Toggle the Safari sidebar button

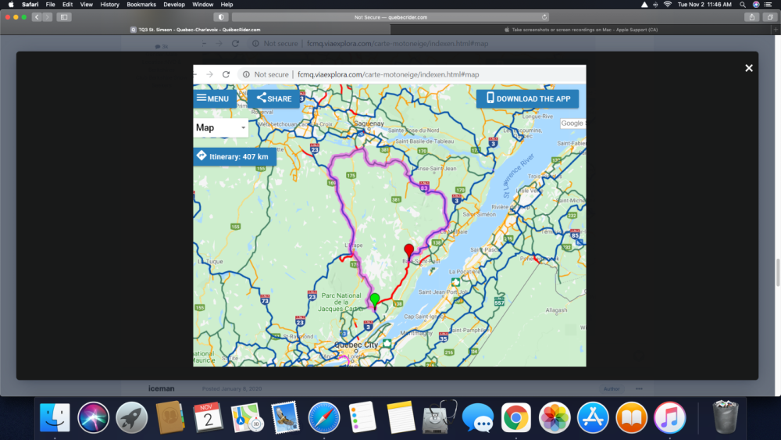tap(64, 17)
